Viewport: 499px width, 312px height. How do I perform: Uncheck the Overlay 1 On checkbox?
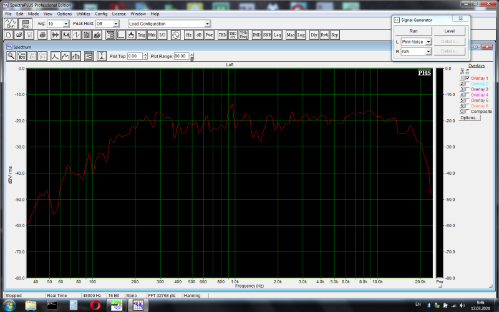(467, 78)
